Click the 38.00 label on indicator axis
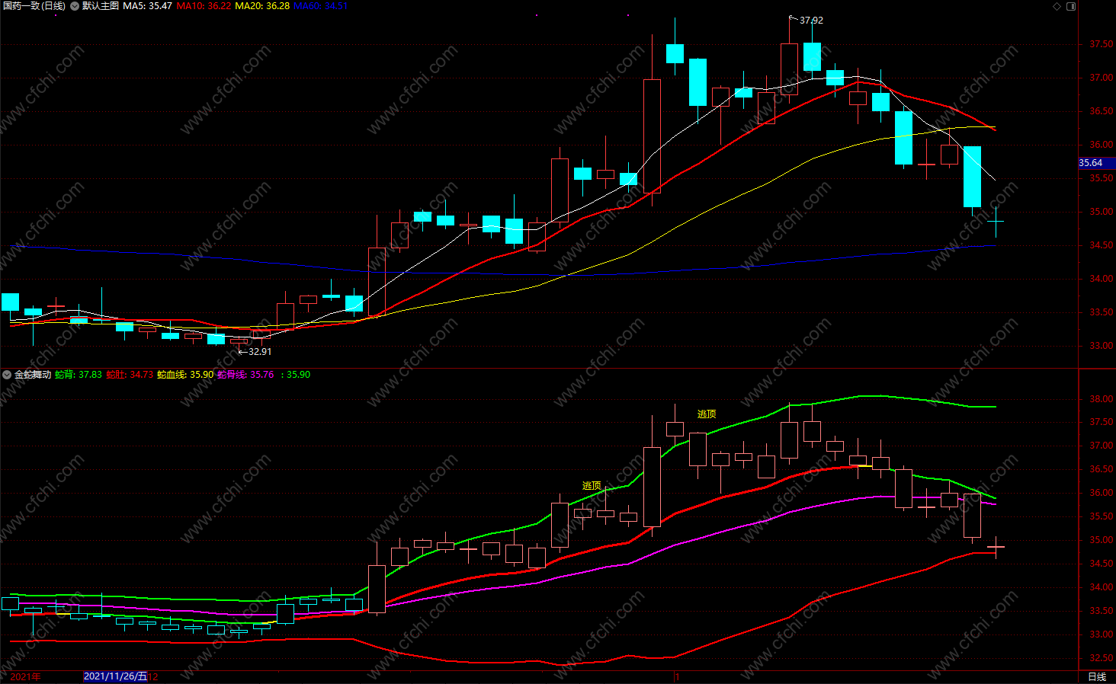The image size is (1116, 684). tap(1101, 399)
